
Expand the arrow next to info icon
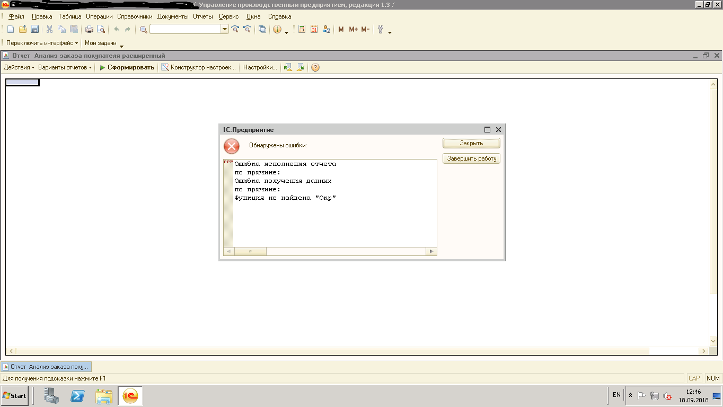click(x=287, y=32)
